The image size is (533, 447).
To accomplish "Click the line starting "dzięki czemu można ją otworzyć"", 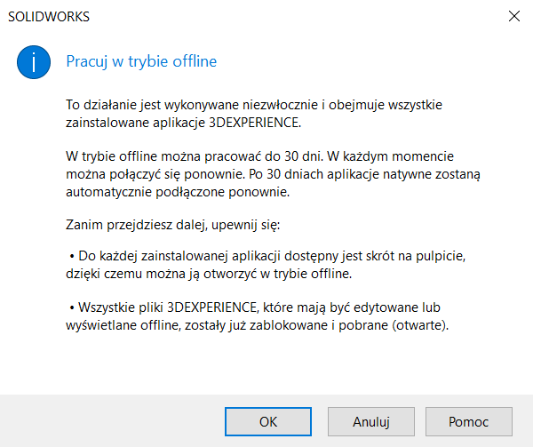I will click(x=216, y=273).
